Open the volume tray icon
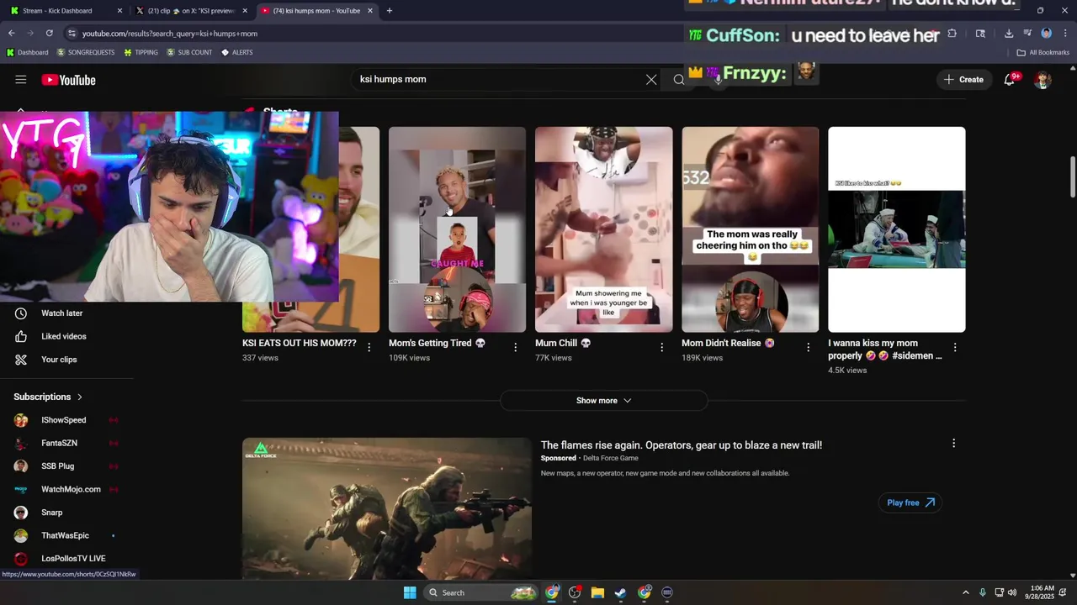 (1011, 592)
